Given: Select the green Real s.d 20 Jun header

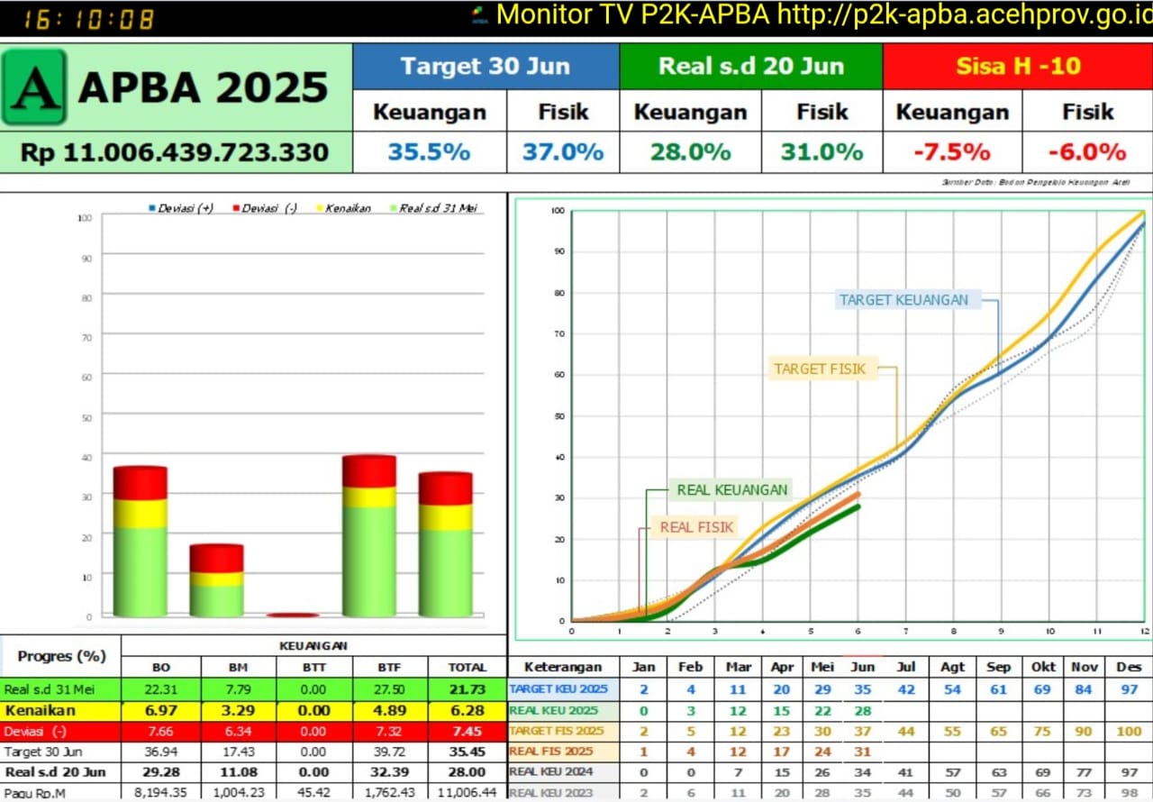Looking at the screenshot, I should [x=750, y=66].
